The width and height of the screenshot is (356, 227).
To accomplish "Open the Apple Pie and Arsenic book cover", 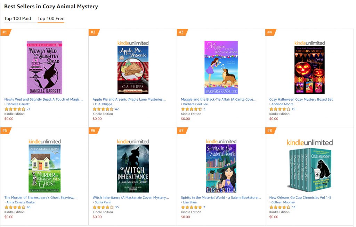I will tap(133, 70).
